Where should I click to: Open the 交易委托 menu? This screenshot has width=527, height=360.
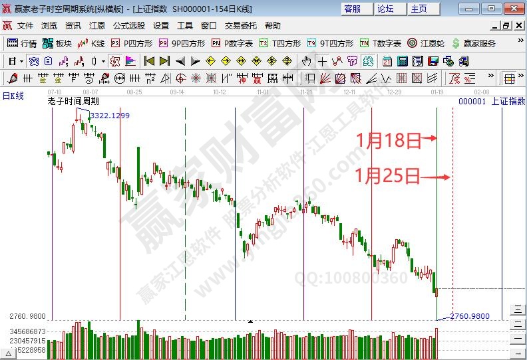click(x=242, y=25)
